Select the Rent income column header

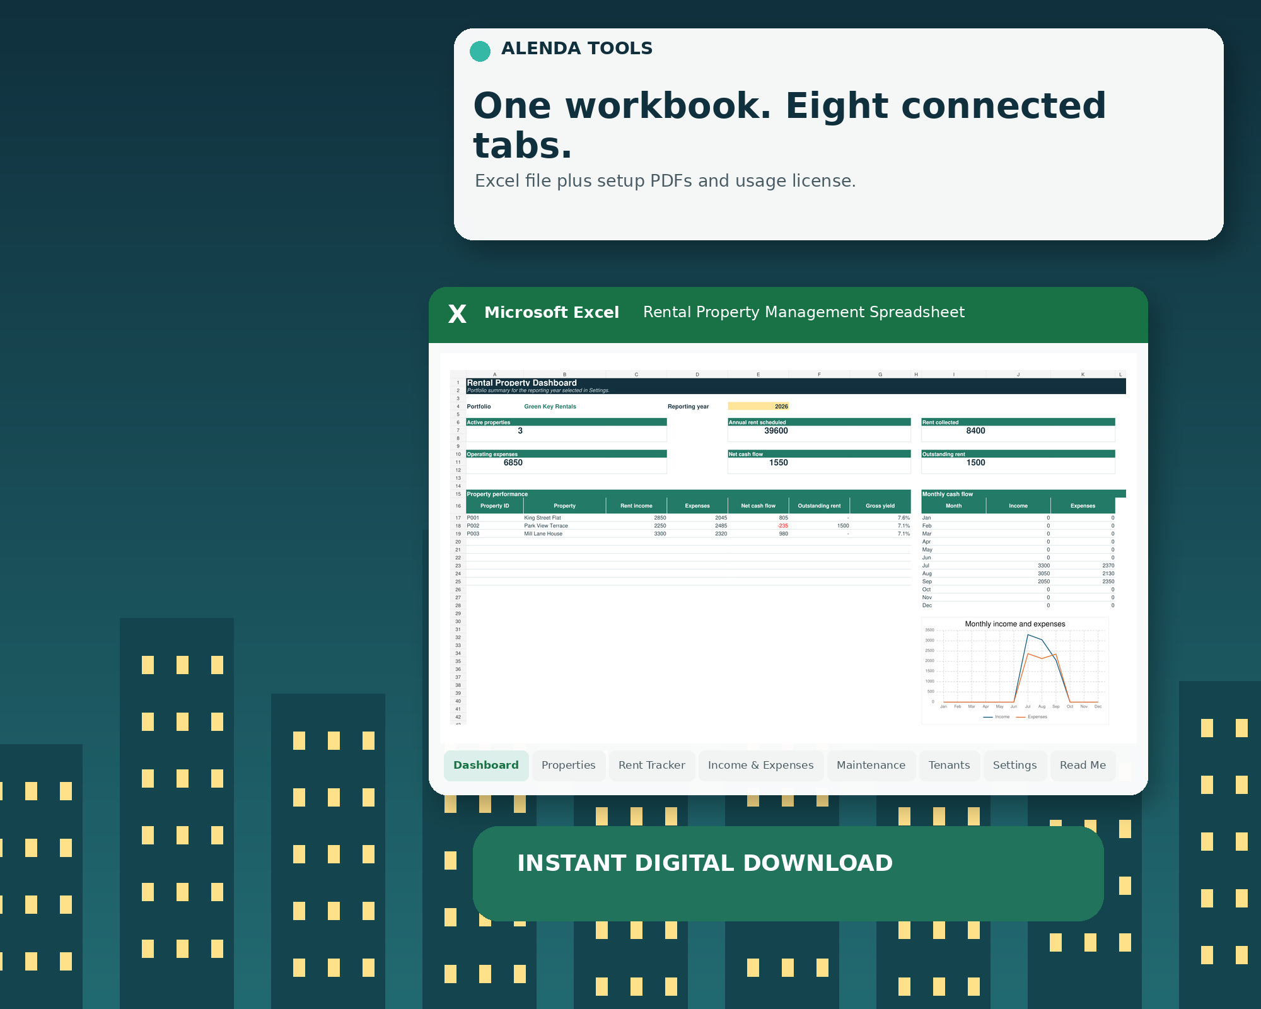tap(636, 506)
